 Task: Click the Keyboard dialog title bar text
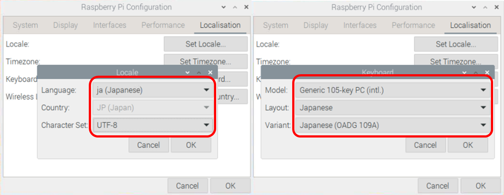point(378,72)
